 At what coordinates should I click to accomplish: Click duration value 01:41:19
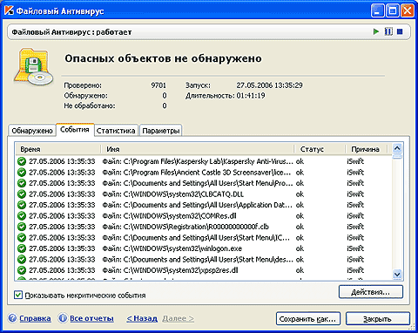tap(251, 96)
